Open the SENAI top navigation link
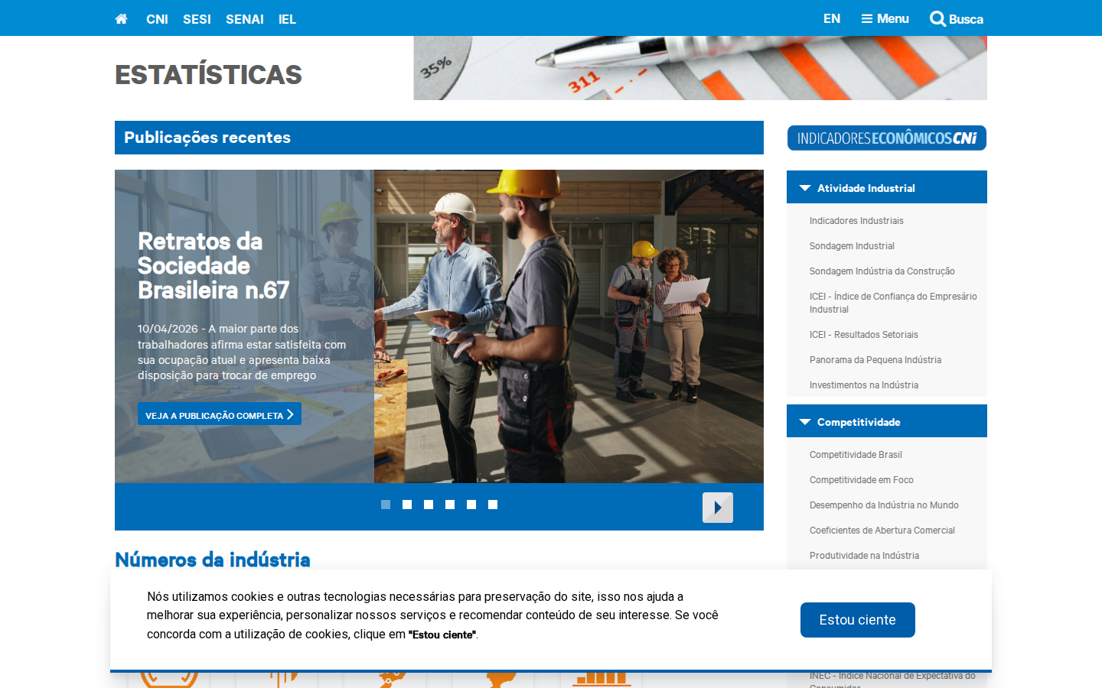Image resolution: width=1102 pixels, height=688 pixels. 245,19
